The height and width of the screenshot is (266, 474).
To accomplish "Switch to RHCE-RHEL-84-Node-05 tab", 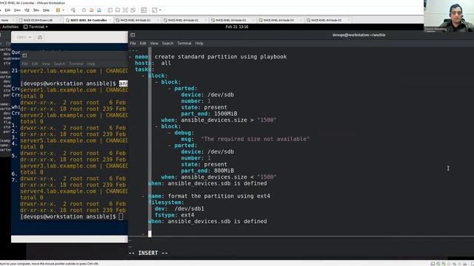I will 326,20.
